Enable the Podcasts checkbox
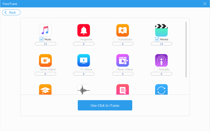Image resolution: width=210 pixels, height=131 pixels. coord(156,69)
